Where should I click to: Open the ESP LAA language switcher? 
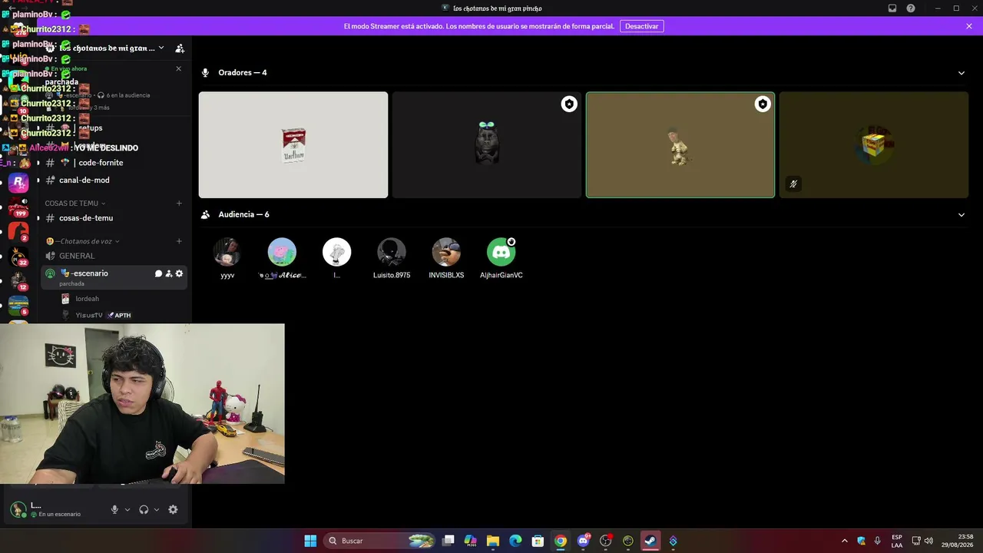(897, 541)
